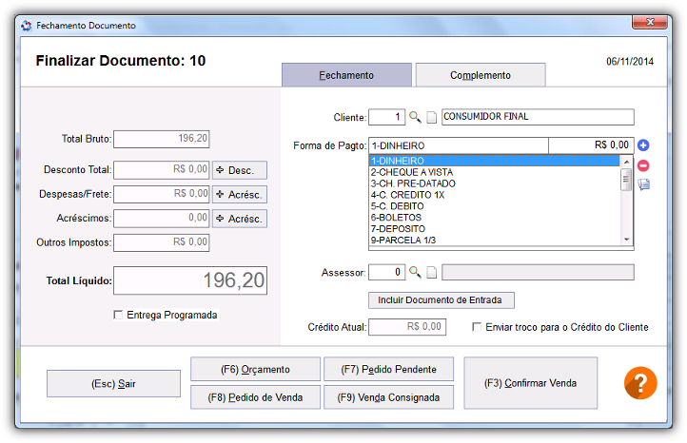Click the Cliente code input field
Image resolution: width=687 pixels, height=443 pixels.
tap(386, 117)
